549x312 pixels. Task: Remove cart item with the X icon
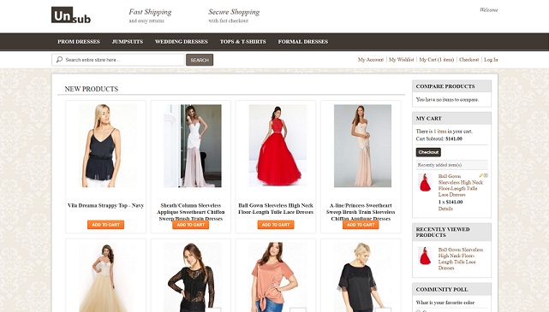click(x=486, y=175)
